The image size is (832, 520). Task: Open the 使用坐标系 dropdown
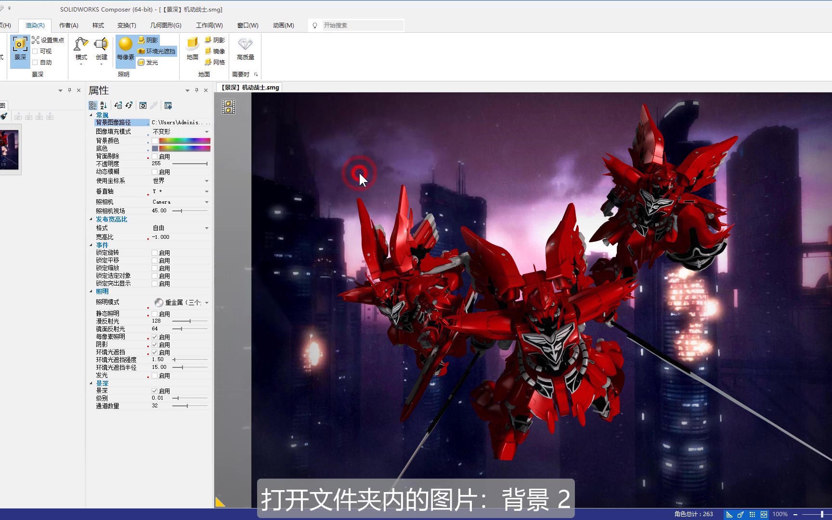207,181
